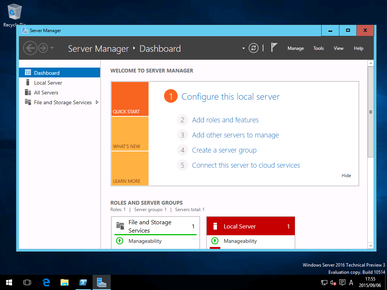387x290 pixels.
Task: Click the step 2 number circle
Action: pyautogui.click(x=183, y=120)
